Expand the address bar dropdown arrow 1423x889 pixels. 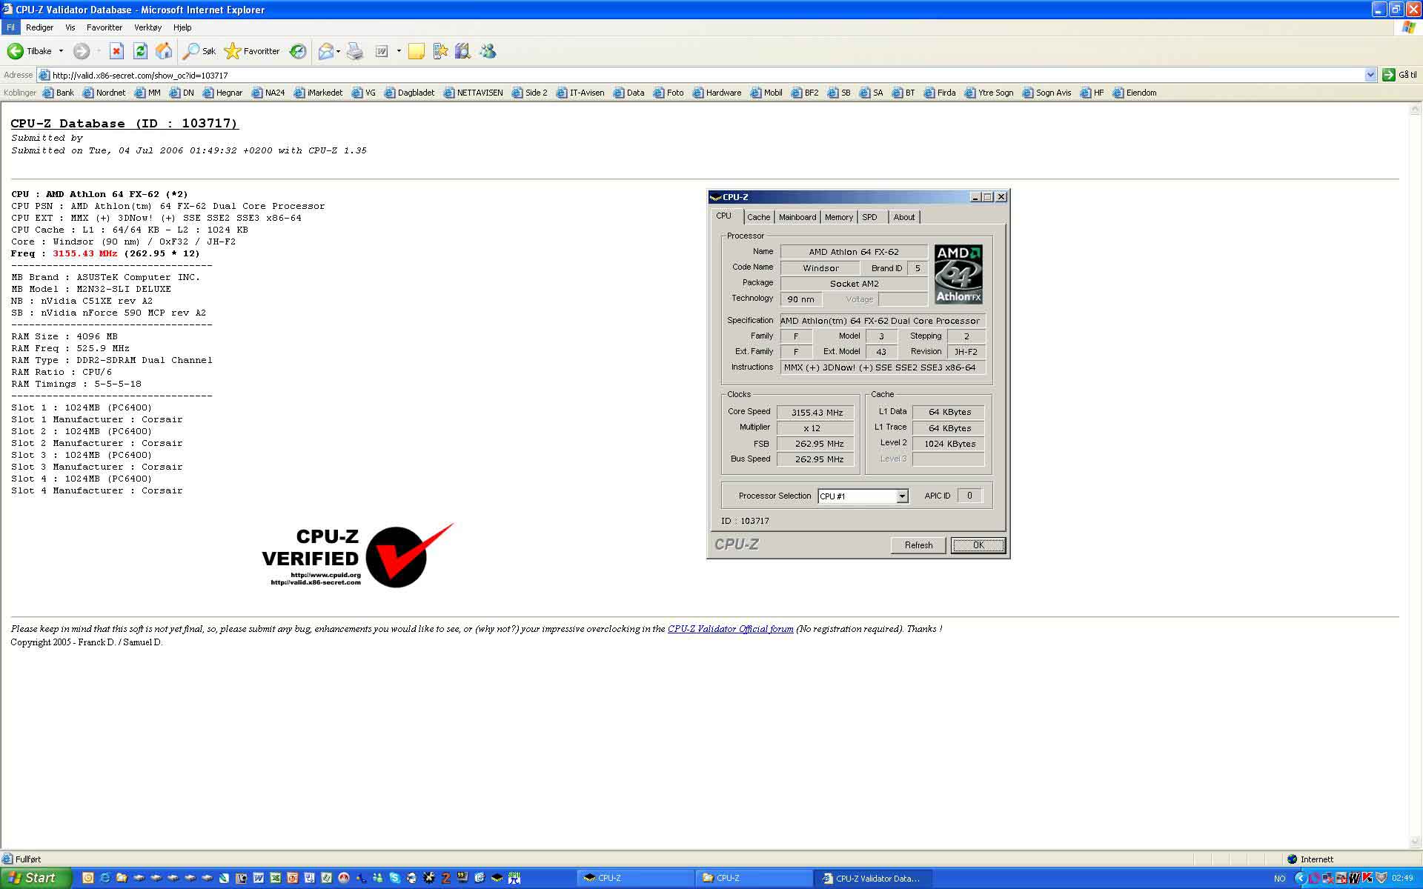coord(1370,75)
